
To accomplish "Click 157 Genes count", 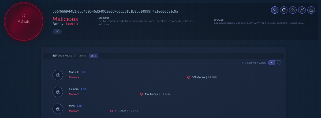I will (151, 94).
